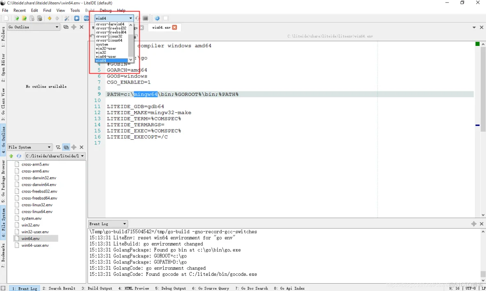
Task: Close the win64.env editor tab
Action: [174, 27]
